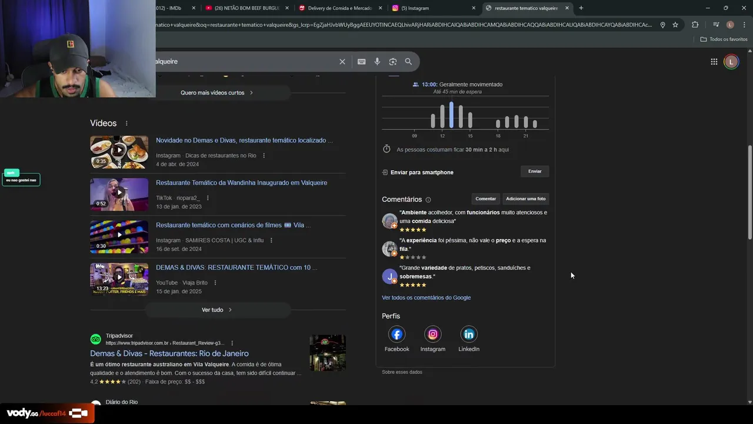This screenshot has height=424, width=753.
Task: Click the review A experiência foi péssima
Action: click(x=472, y=244)
